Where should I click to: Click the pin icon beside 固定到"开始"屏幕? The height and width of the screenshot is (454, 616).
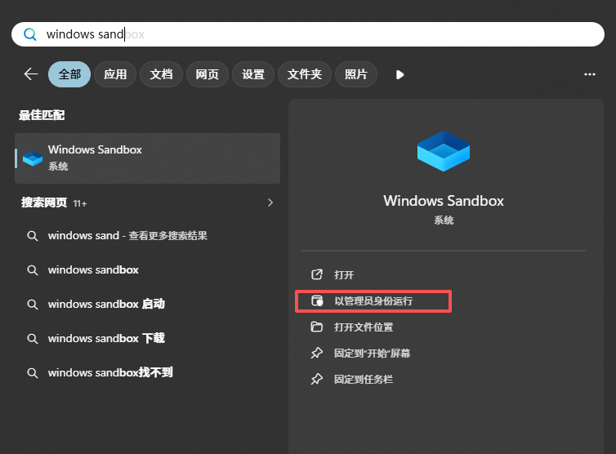pyautogui.click(x=317, y=353)
